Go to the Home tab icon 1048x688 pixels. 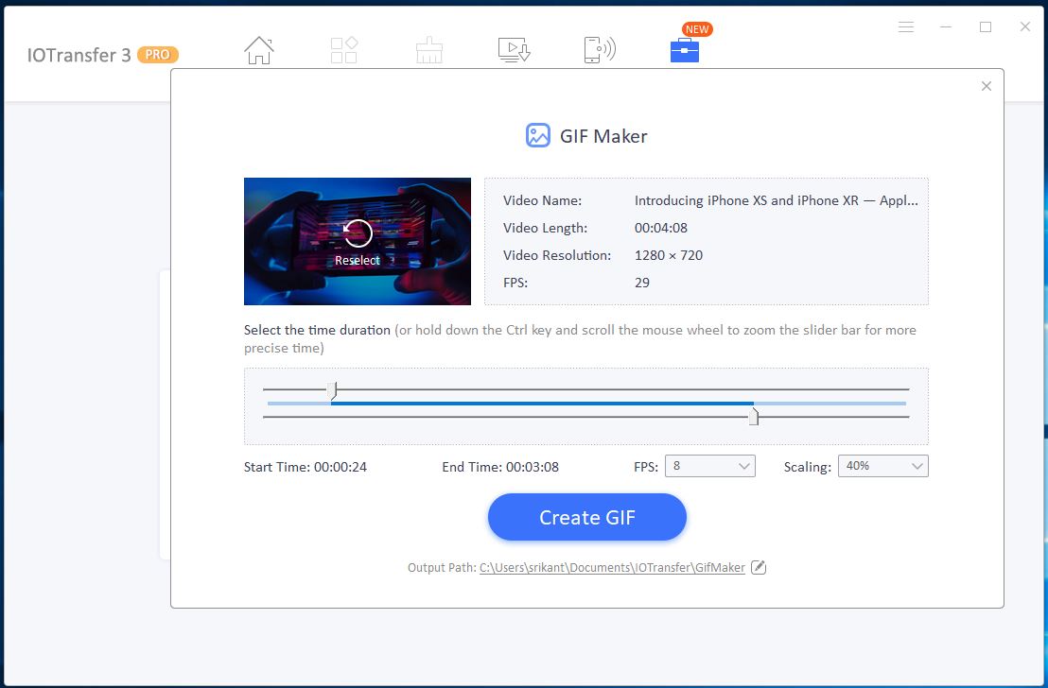[258, 50]
